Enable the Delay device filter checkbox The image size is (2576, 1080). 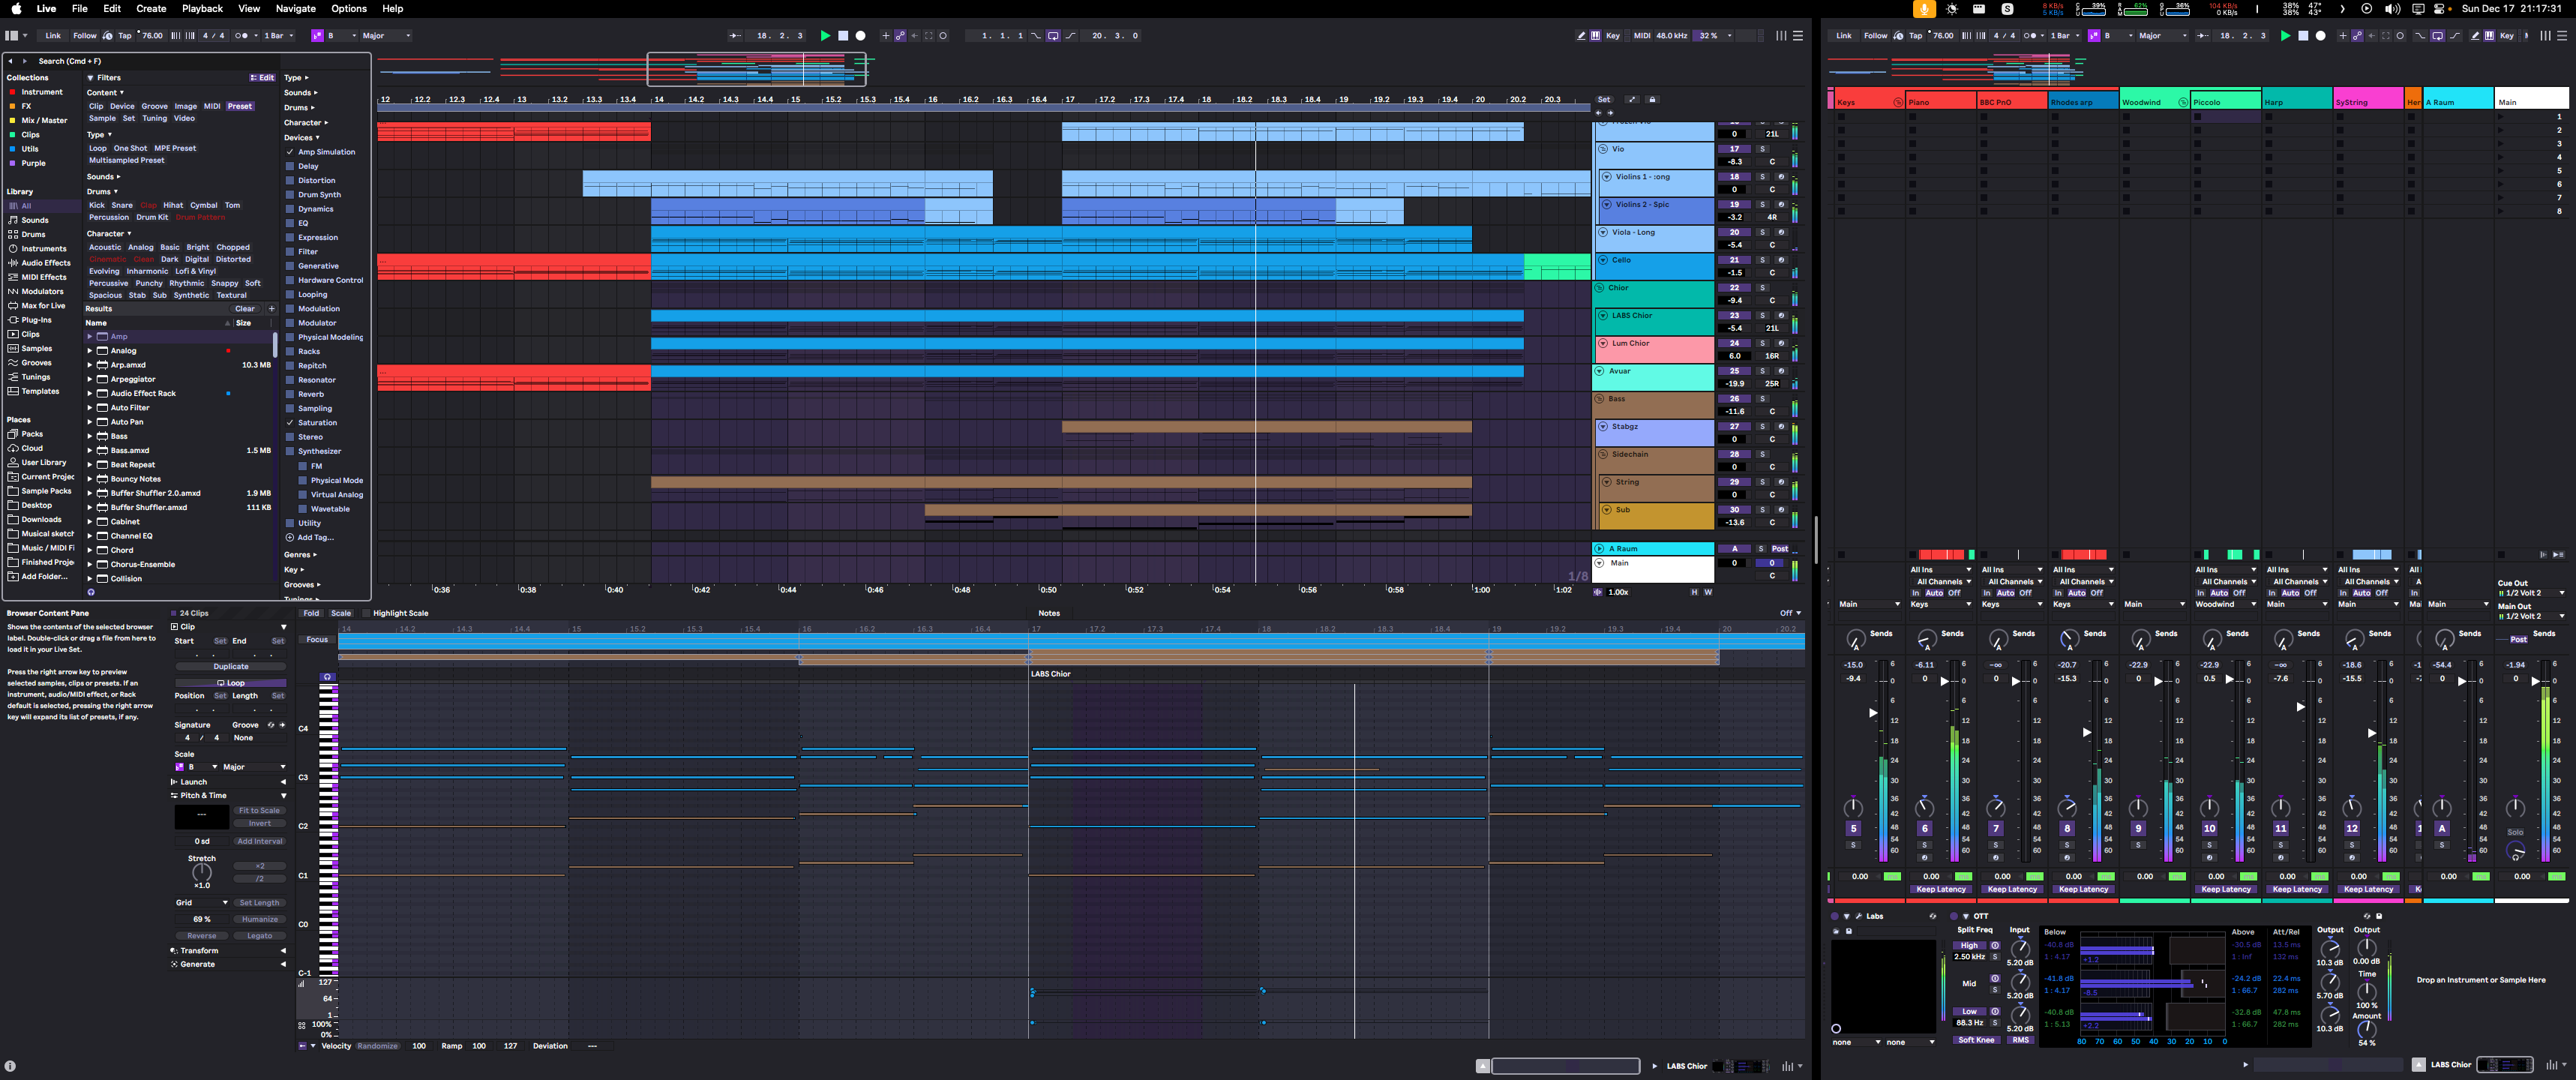290,167
